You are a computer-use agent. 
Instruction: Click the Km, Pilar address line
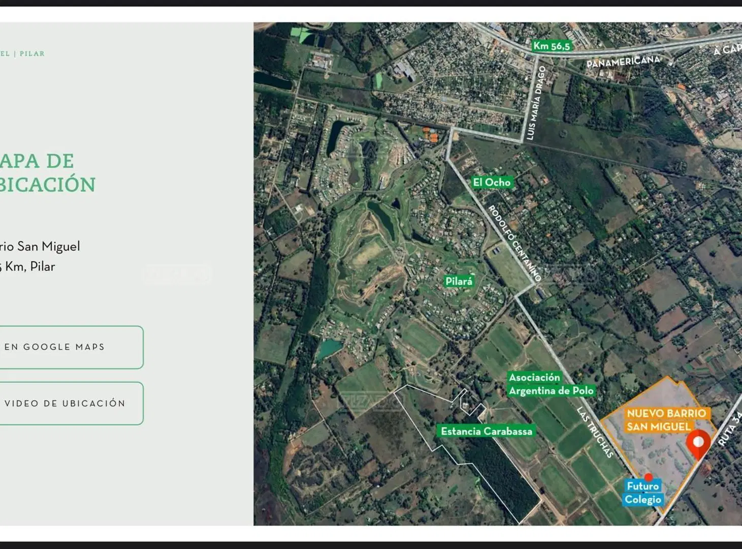click(x=27, y=266)
